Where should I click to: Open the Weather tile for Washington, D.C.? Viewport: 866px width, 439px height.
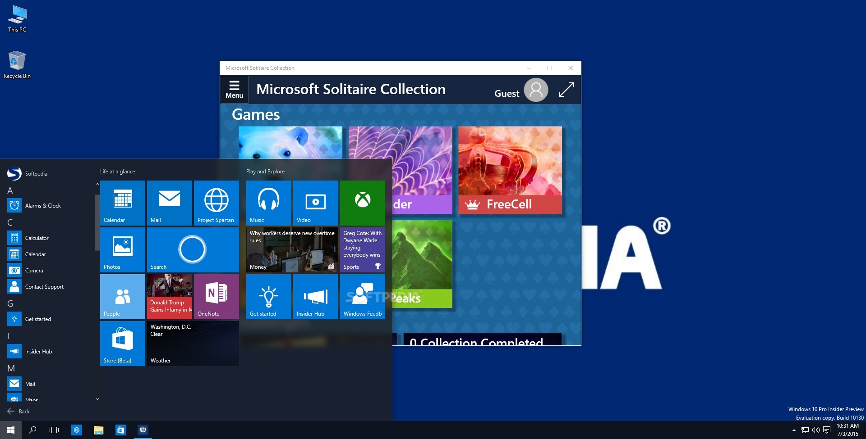point(193,343)
